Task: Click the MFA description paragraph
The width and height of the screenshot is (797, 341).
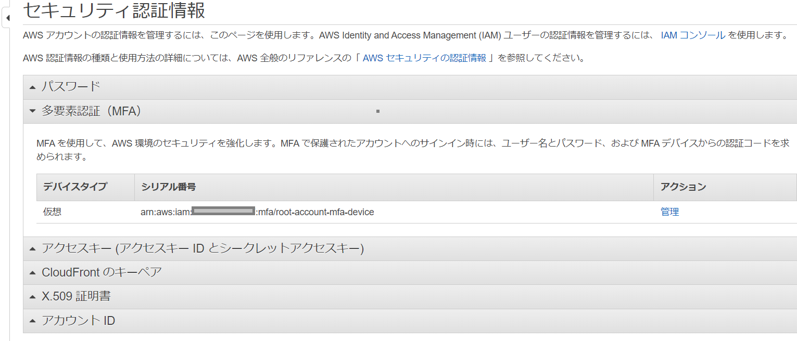Action: pyautogui.click(x=413, y=150)
